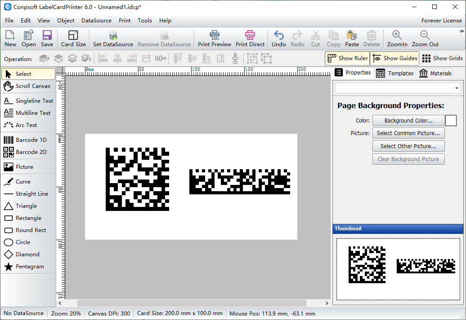Select the Barcode 2D tool
The height and width of the screenshot is (320, 466).
pyautogui.click(x=28, y=152)
